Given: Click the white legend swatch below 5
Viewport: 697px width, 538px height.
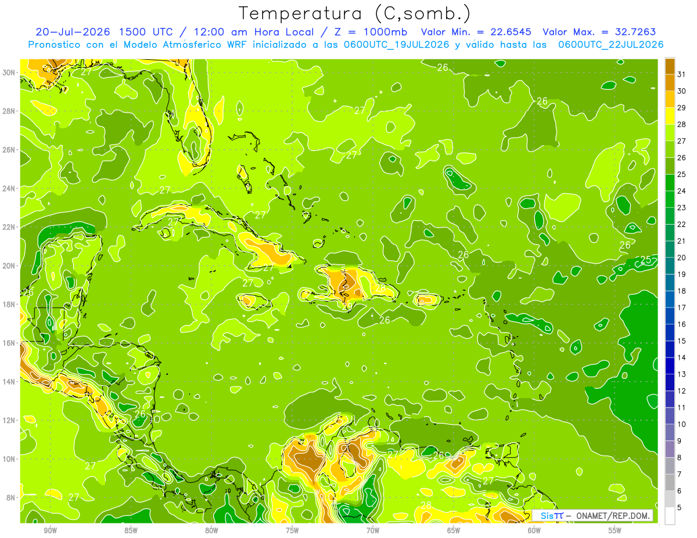Looking at the screenshot, I should pyautogui.click(x=670, y=515).
